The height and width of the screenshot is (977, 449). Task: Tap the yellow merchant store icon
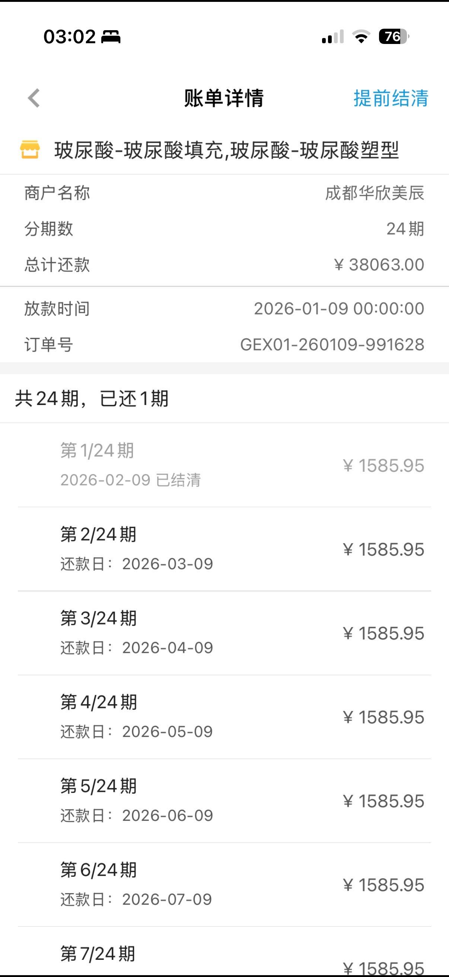(29, 149)
